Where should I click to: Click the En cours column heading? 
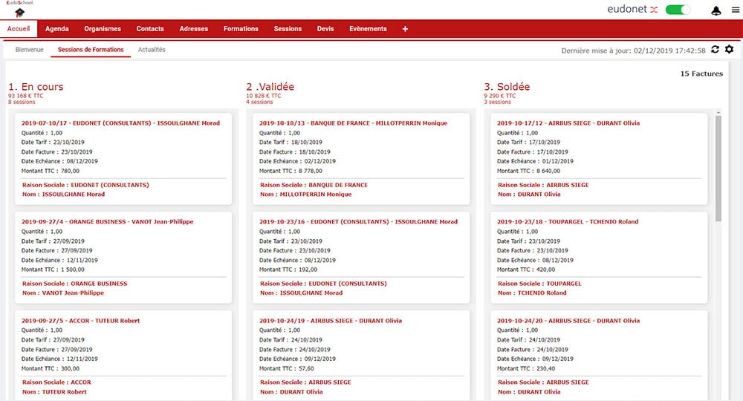pyautogui.click(x=36, y=87)
